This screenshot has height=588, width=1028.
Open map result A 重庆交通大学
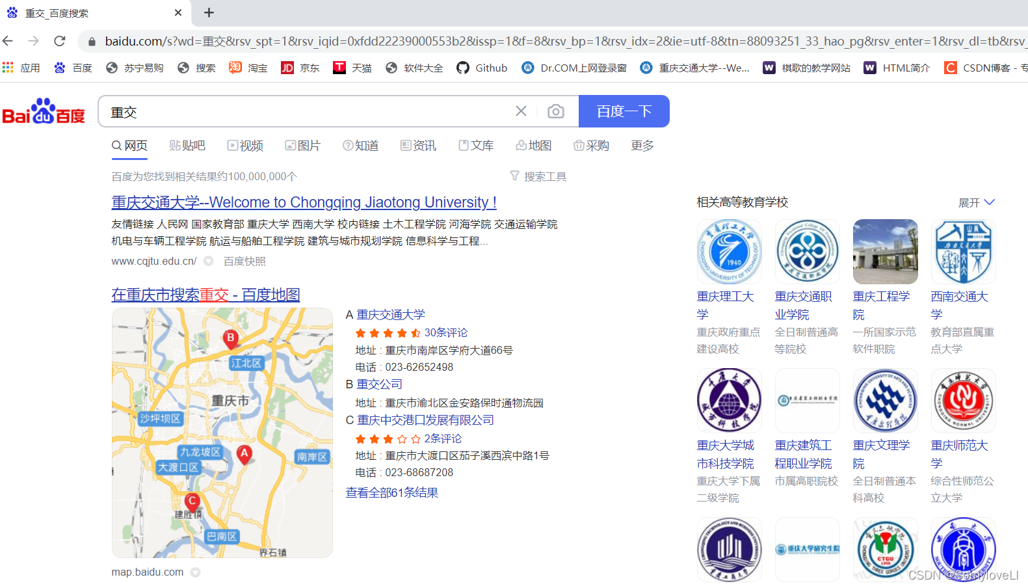point(391,315)
